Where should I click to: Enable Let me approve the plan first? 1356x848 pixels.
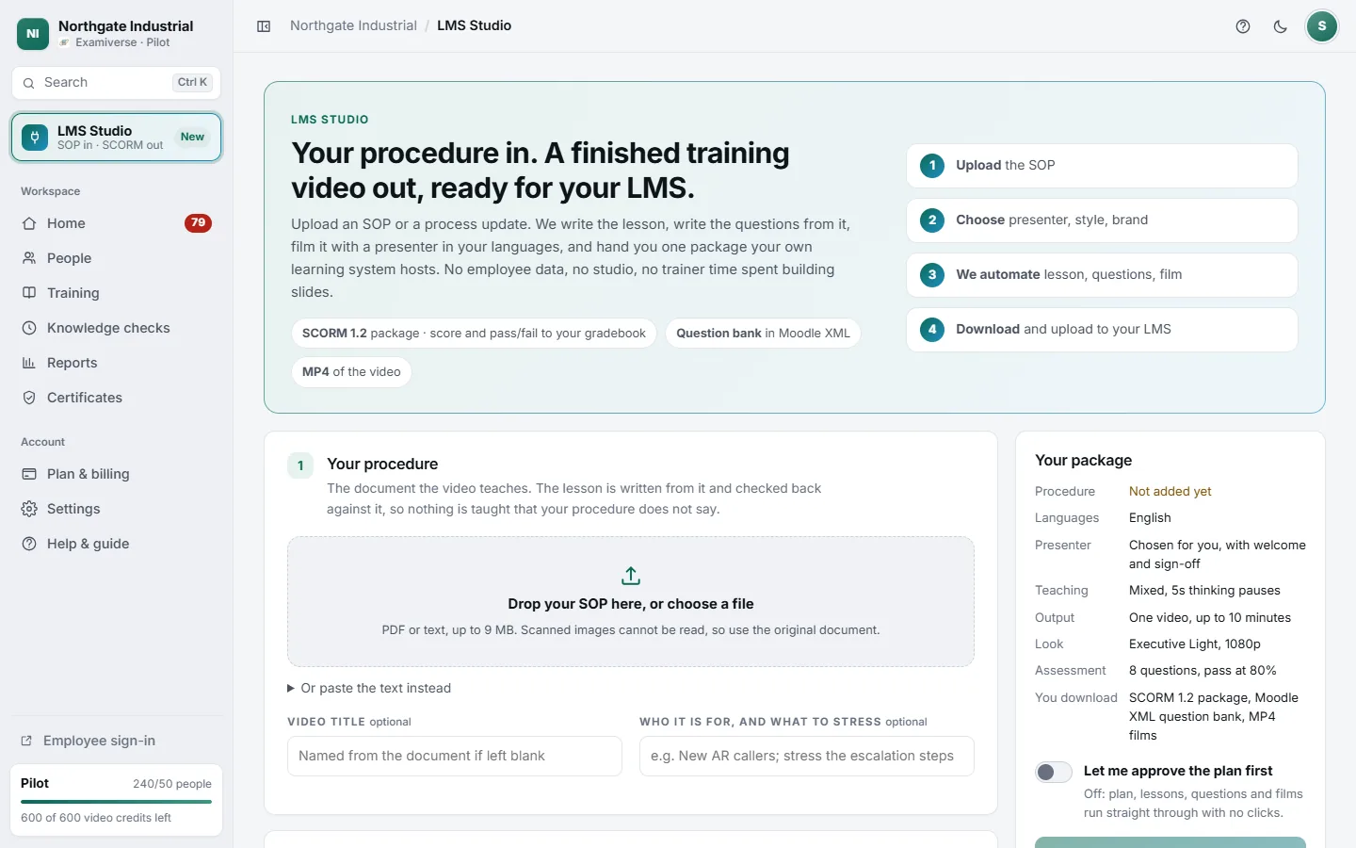(x=1054, y=773)
